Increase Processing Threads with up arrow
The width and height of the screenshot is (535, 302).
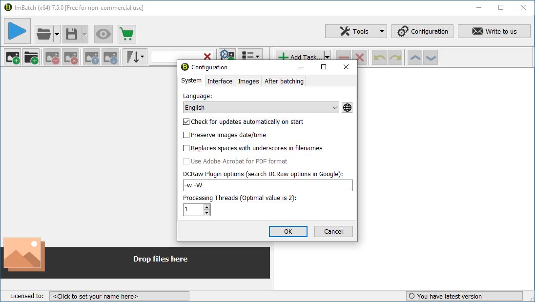206,207
